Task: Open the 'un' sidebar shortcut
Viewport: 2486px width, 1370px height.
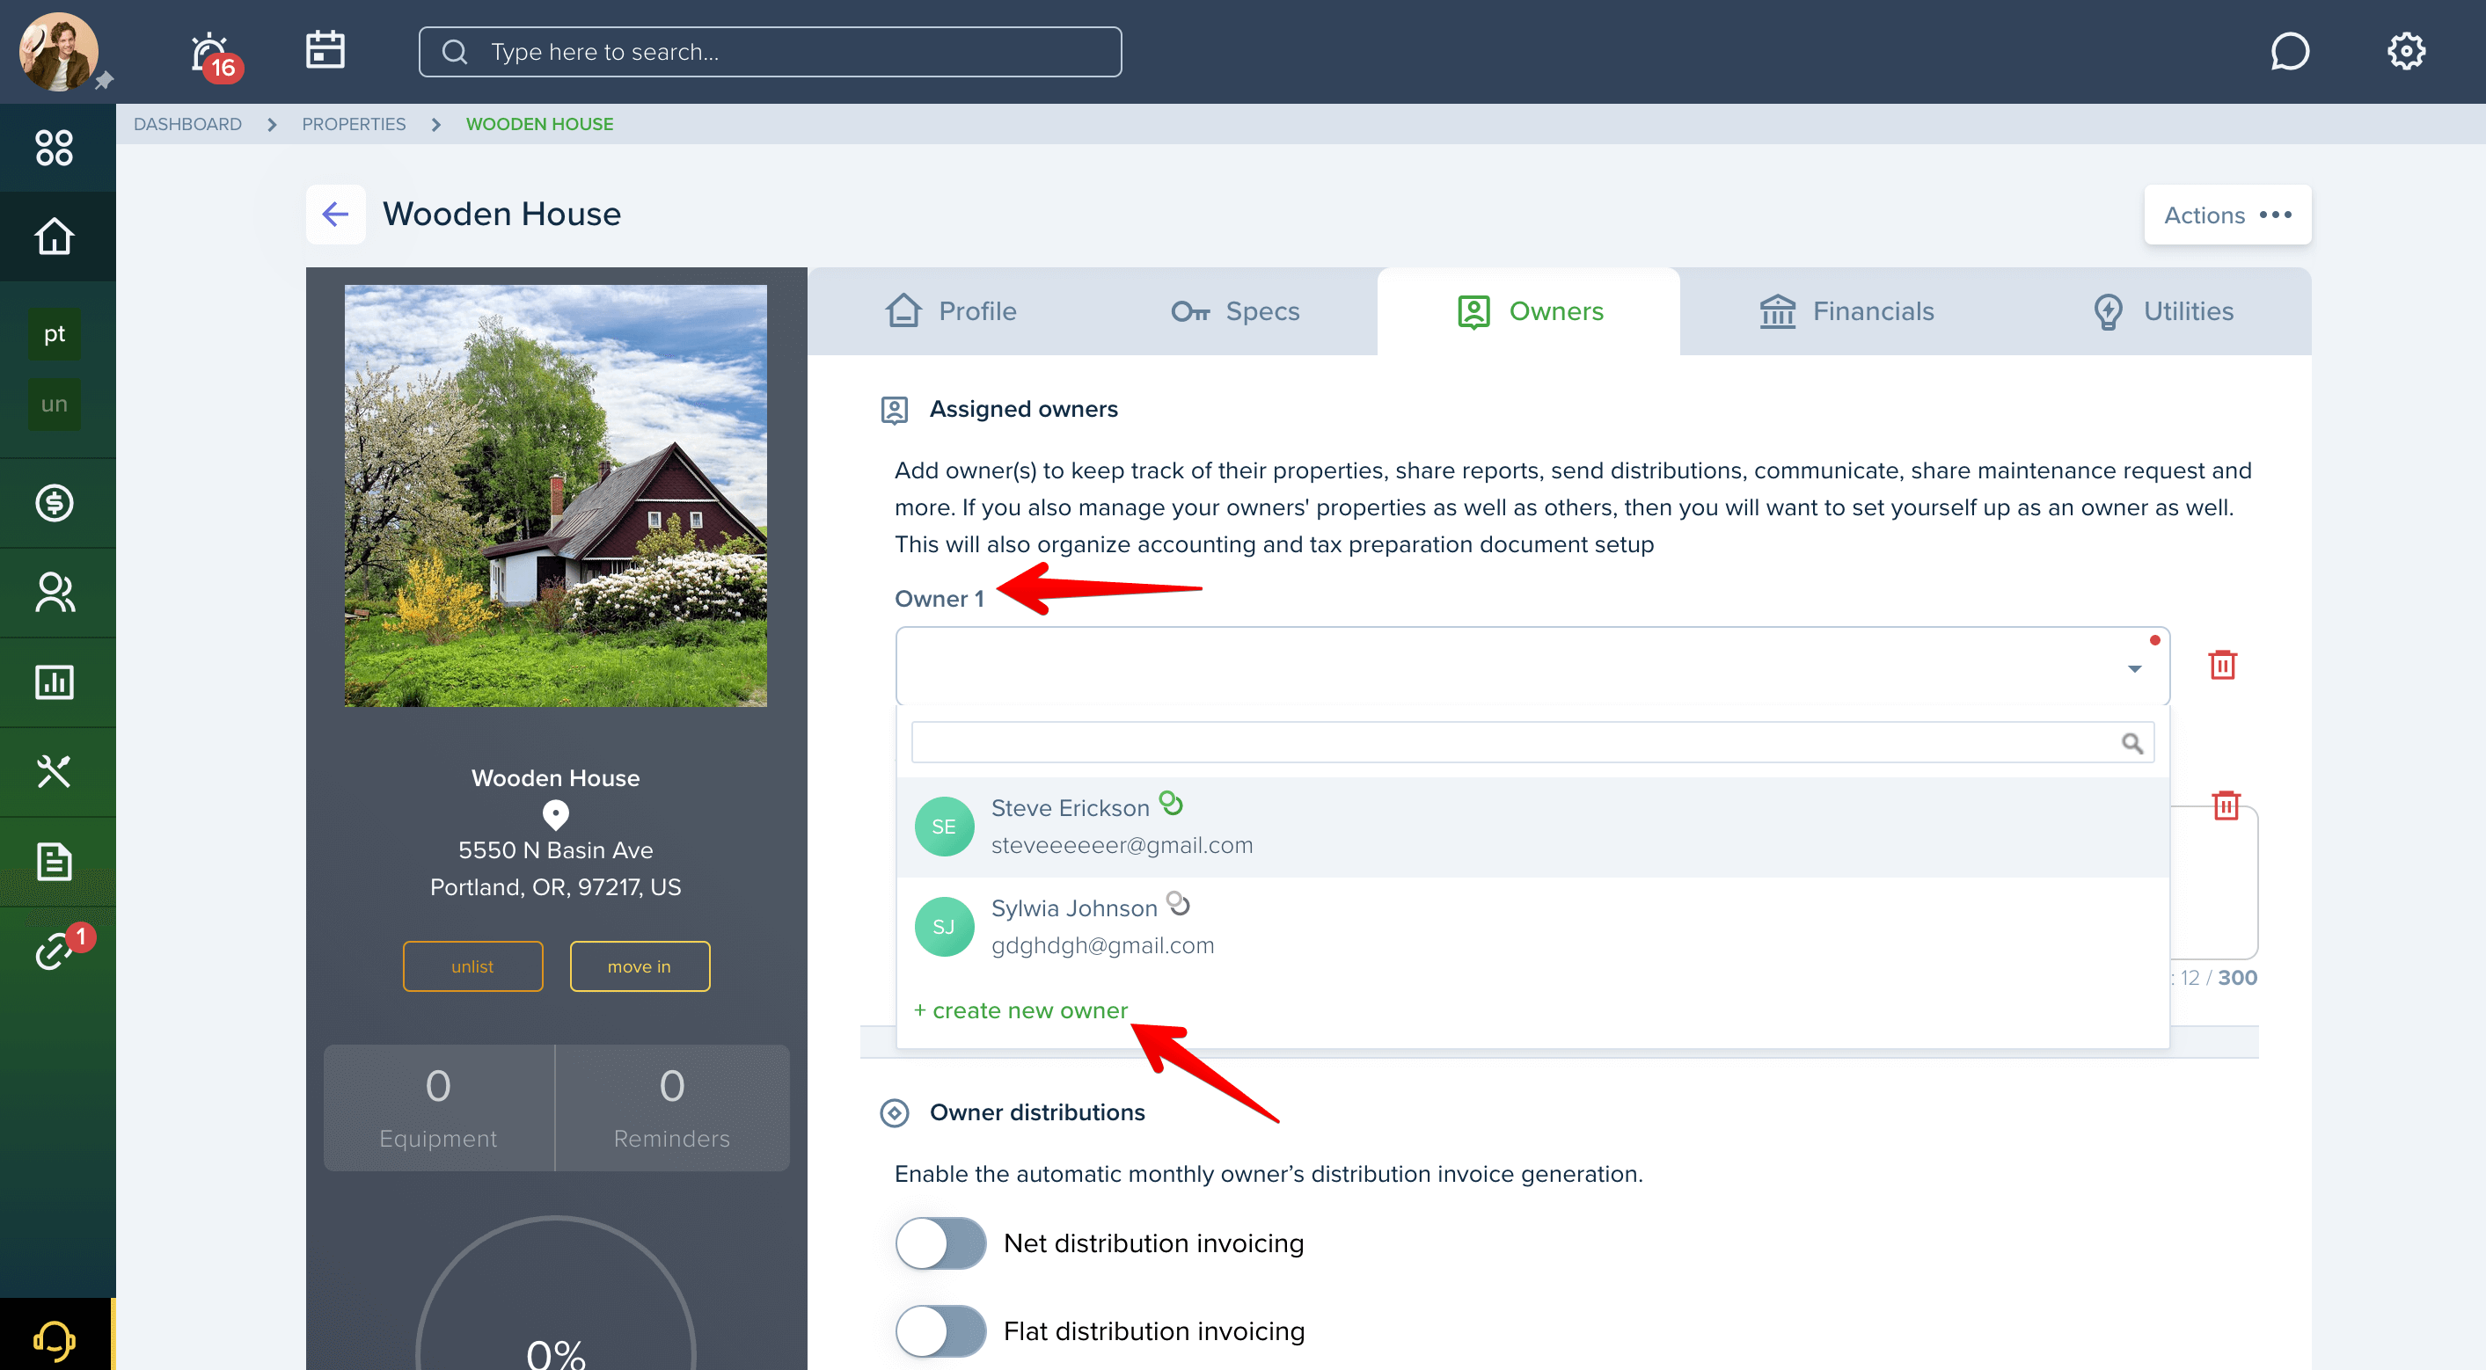Action: tap(54, 404)
